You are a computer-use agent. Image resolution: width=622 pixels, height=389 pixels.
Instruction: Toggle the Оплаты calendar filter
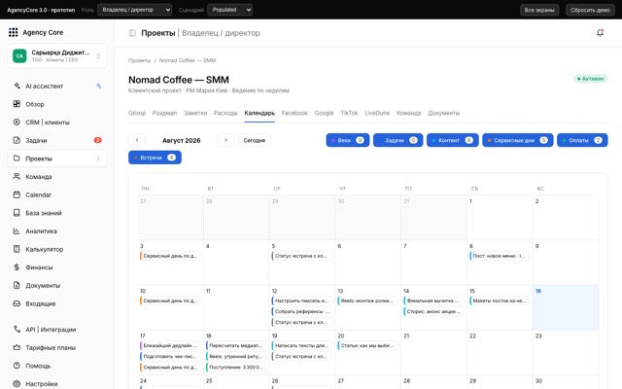pyautogui.click(x=582, y=140)
